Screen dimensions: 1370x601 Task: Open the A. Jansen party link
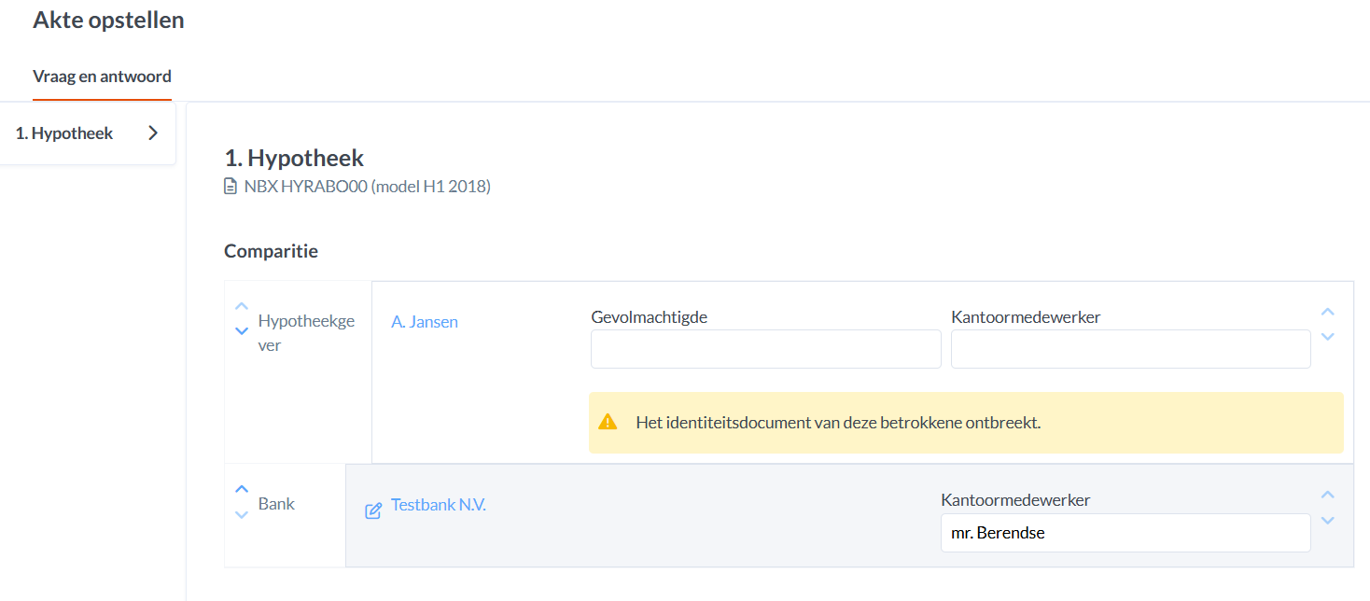[425, 322]
